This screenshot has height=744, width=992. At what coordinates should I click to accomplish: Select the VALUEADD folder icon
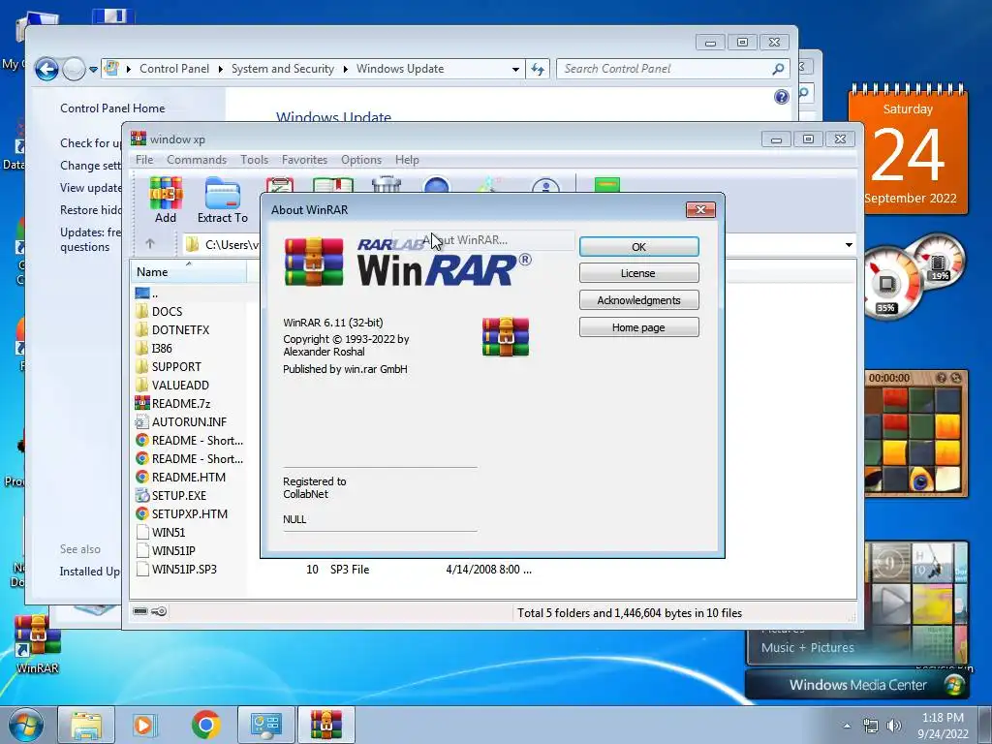(141, 385)
